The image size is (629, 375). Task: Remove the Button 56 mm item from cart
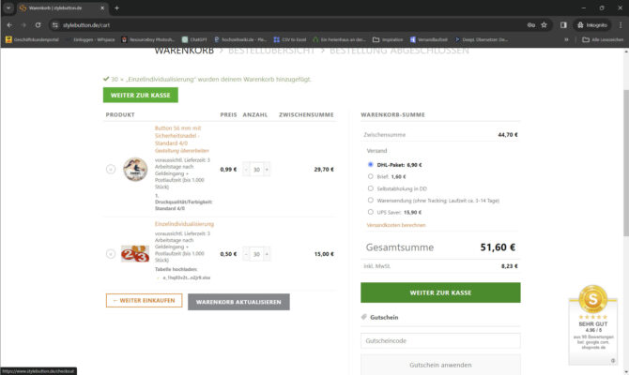pos(111,170)
